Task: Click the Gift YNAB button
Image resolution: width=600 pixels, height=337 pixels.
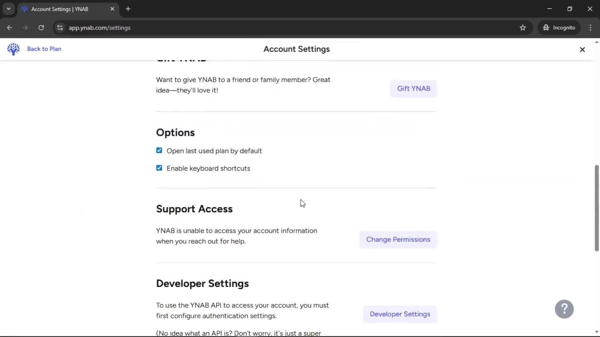Action: pos(413,89)
